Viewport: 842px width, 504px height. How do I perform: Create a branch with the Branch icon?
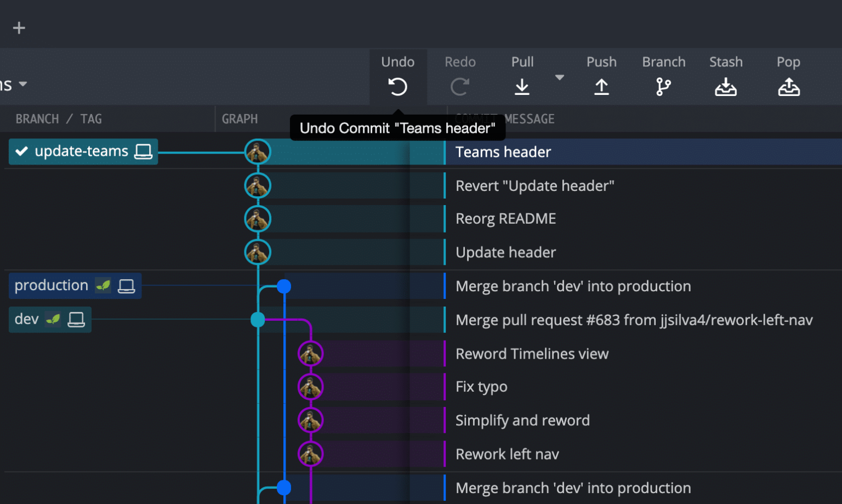point(663,87)
